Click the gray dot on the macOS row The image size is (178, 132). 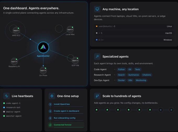[97, 33]
